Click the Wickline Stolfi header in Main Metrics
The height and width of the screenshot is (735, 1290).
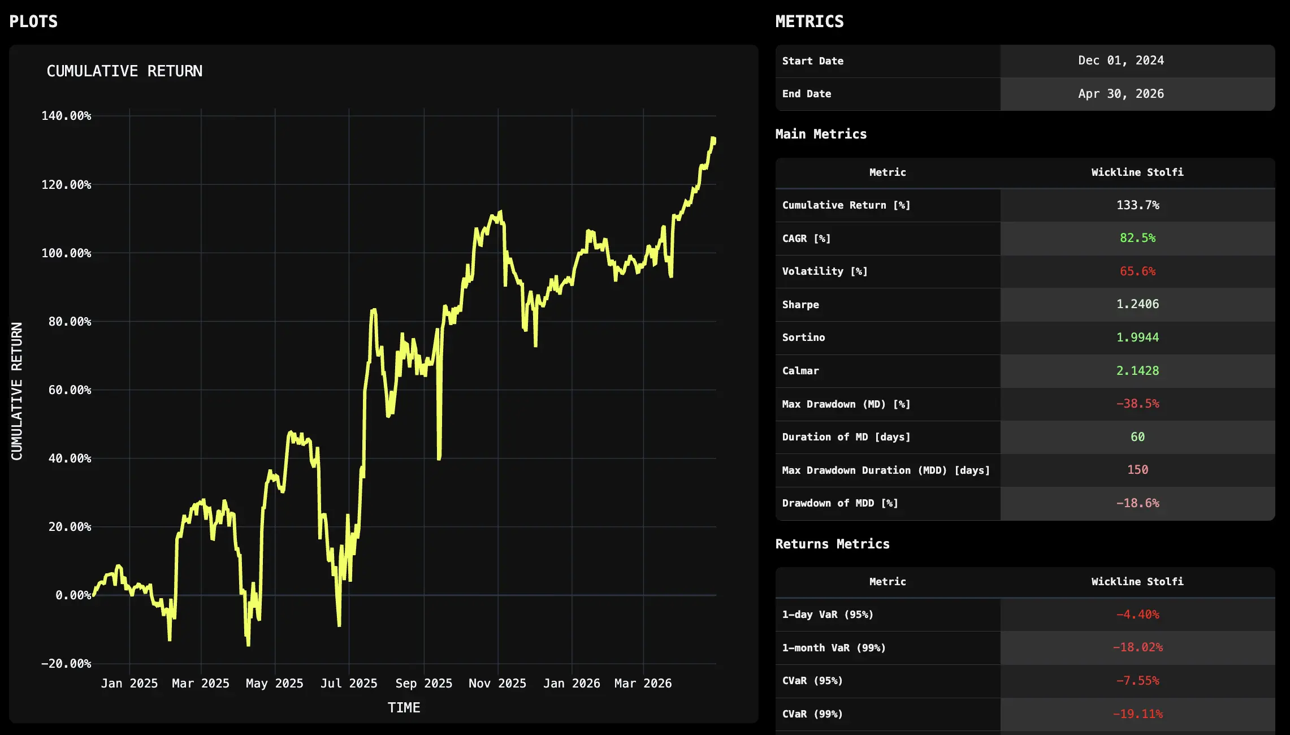point(1137,172)
